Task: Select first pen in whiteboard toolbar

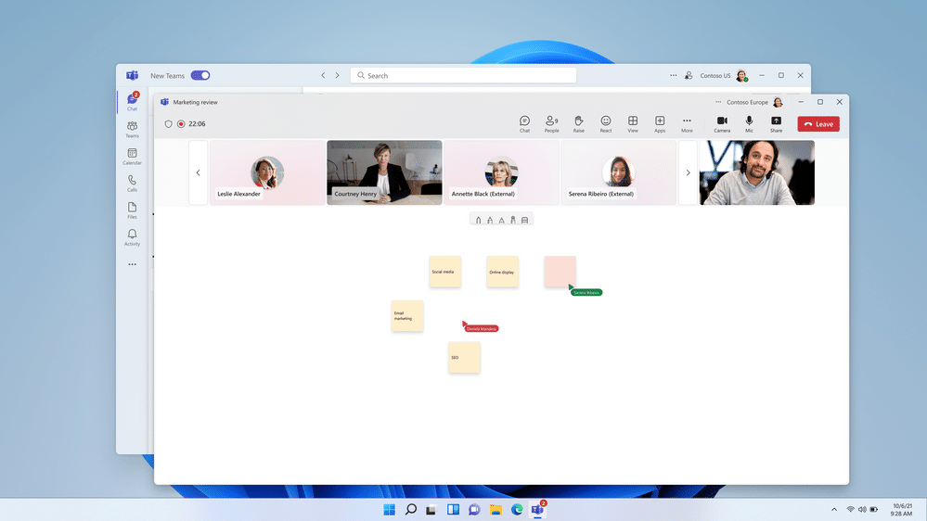Action: pos(478,220)
